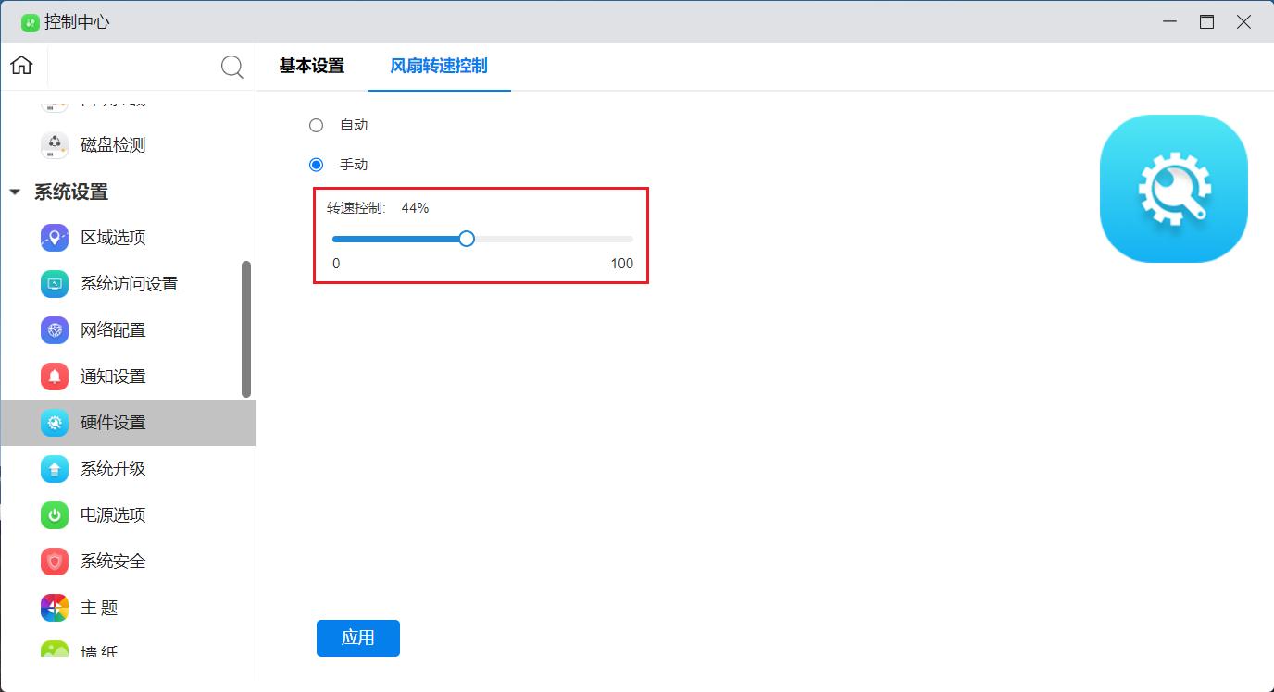Switch to the 风扇转速控制 tab

pyautogui.click(x=439, y=66)
